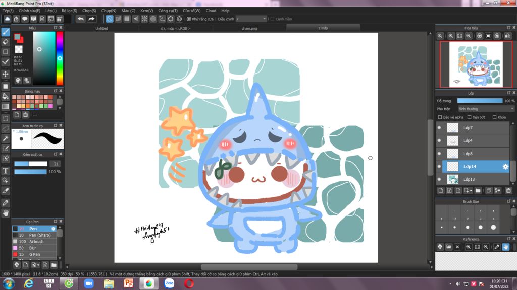The image size is (517, 290).
Task: Delete layer using trash icon in Layers panel
Action: point(508,191)
